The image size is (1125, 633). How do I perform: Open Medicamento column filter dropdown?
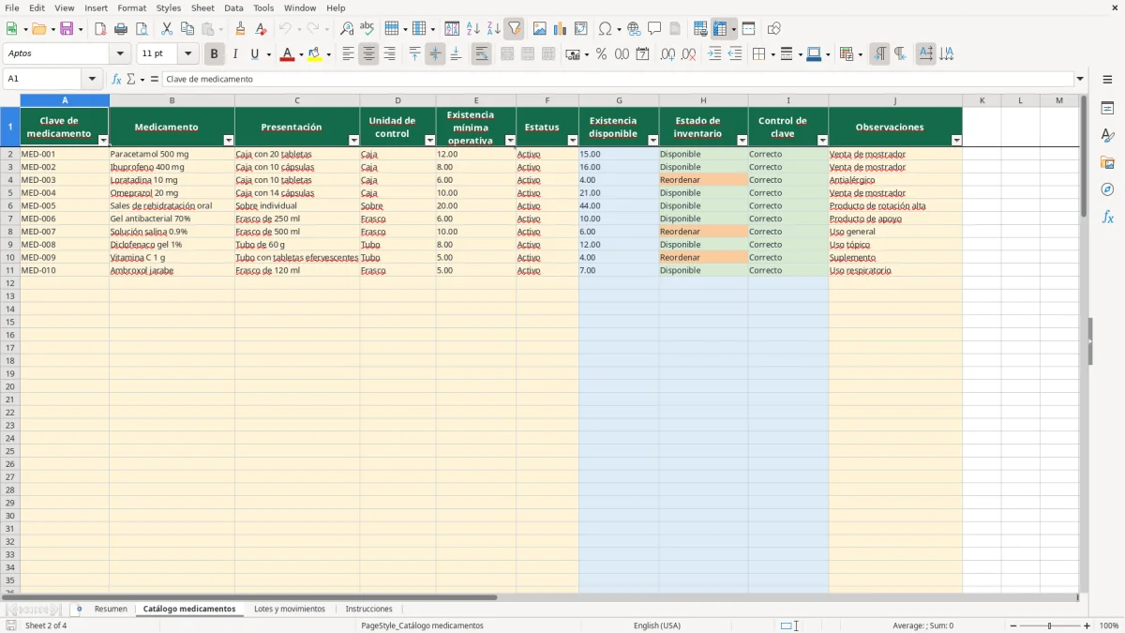click(x=229, y=140)
